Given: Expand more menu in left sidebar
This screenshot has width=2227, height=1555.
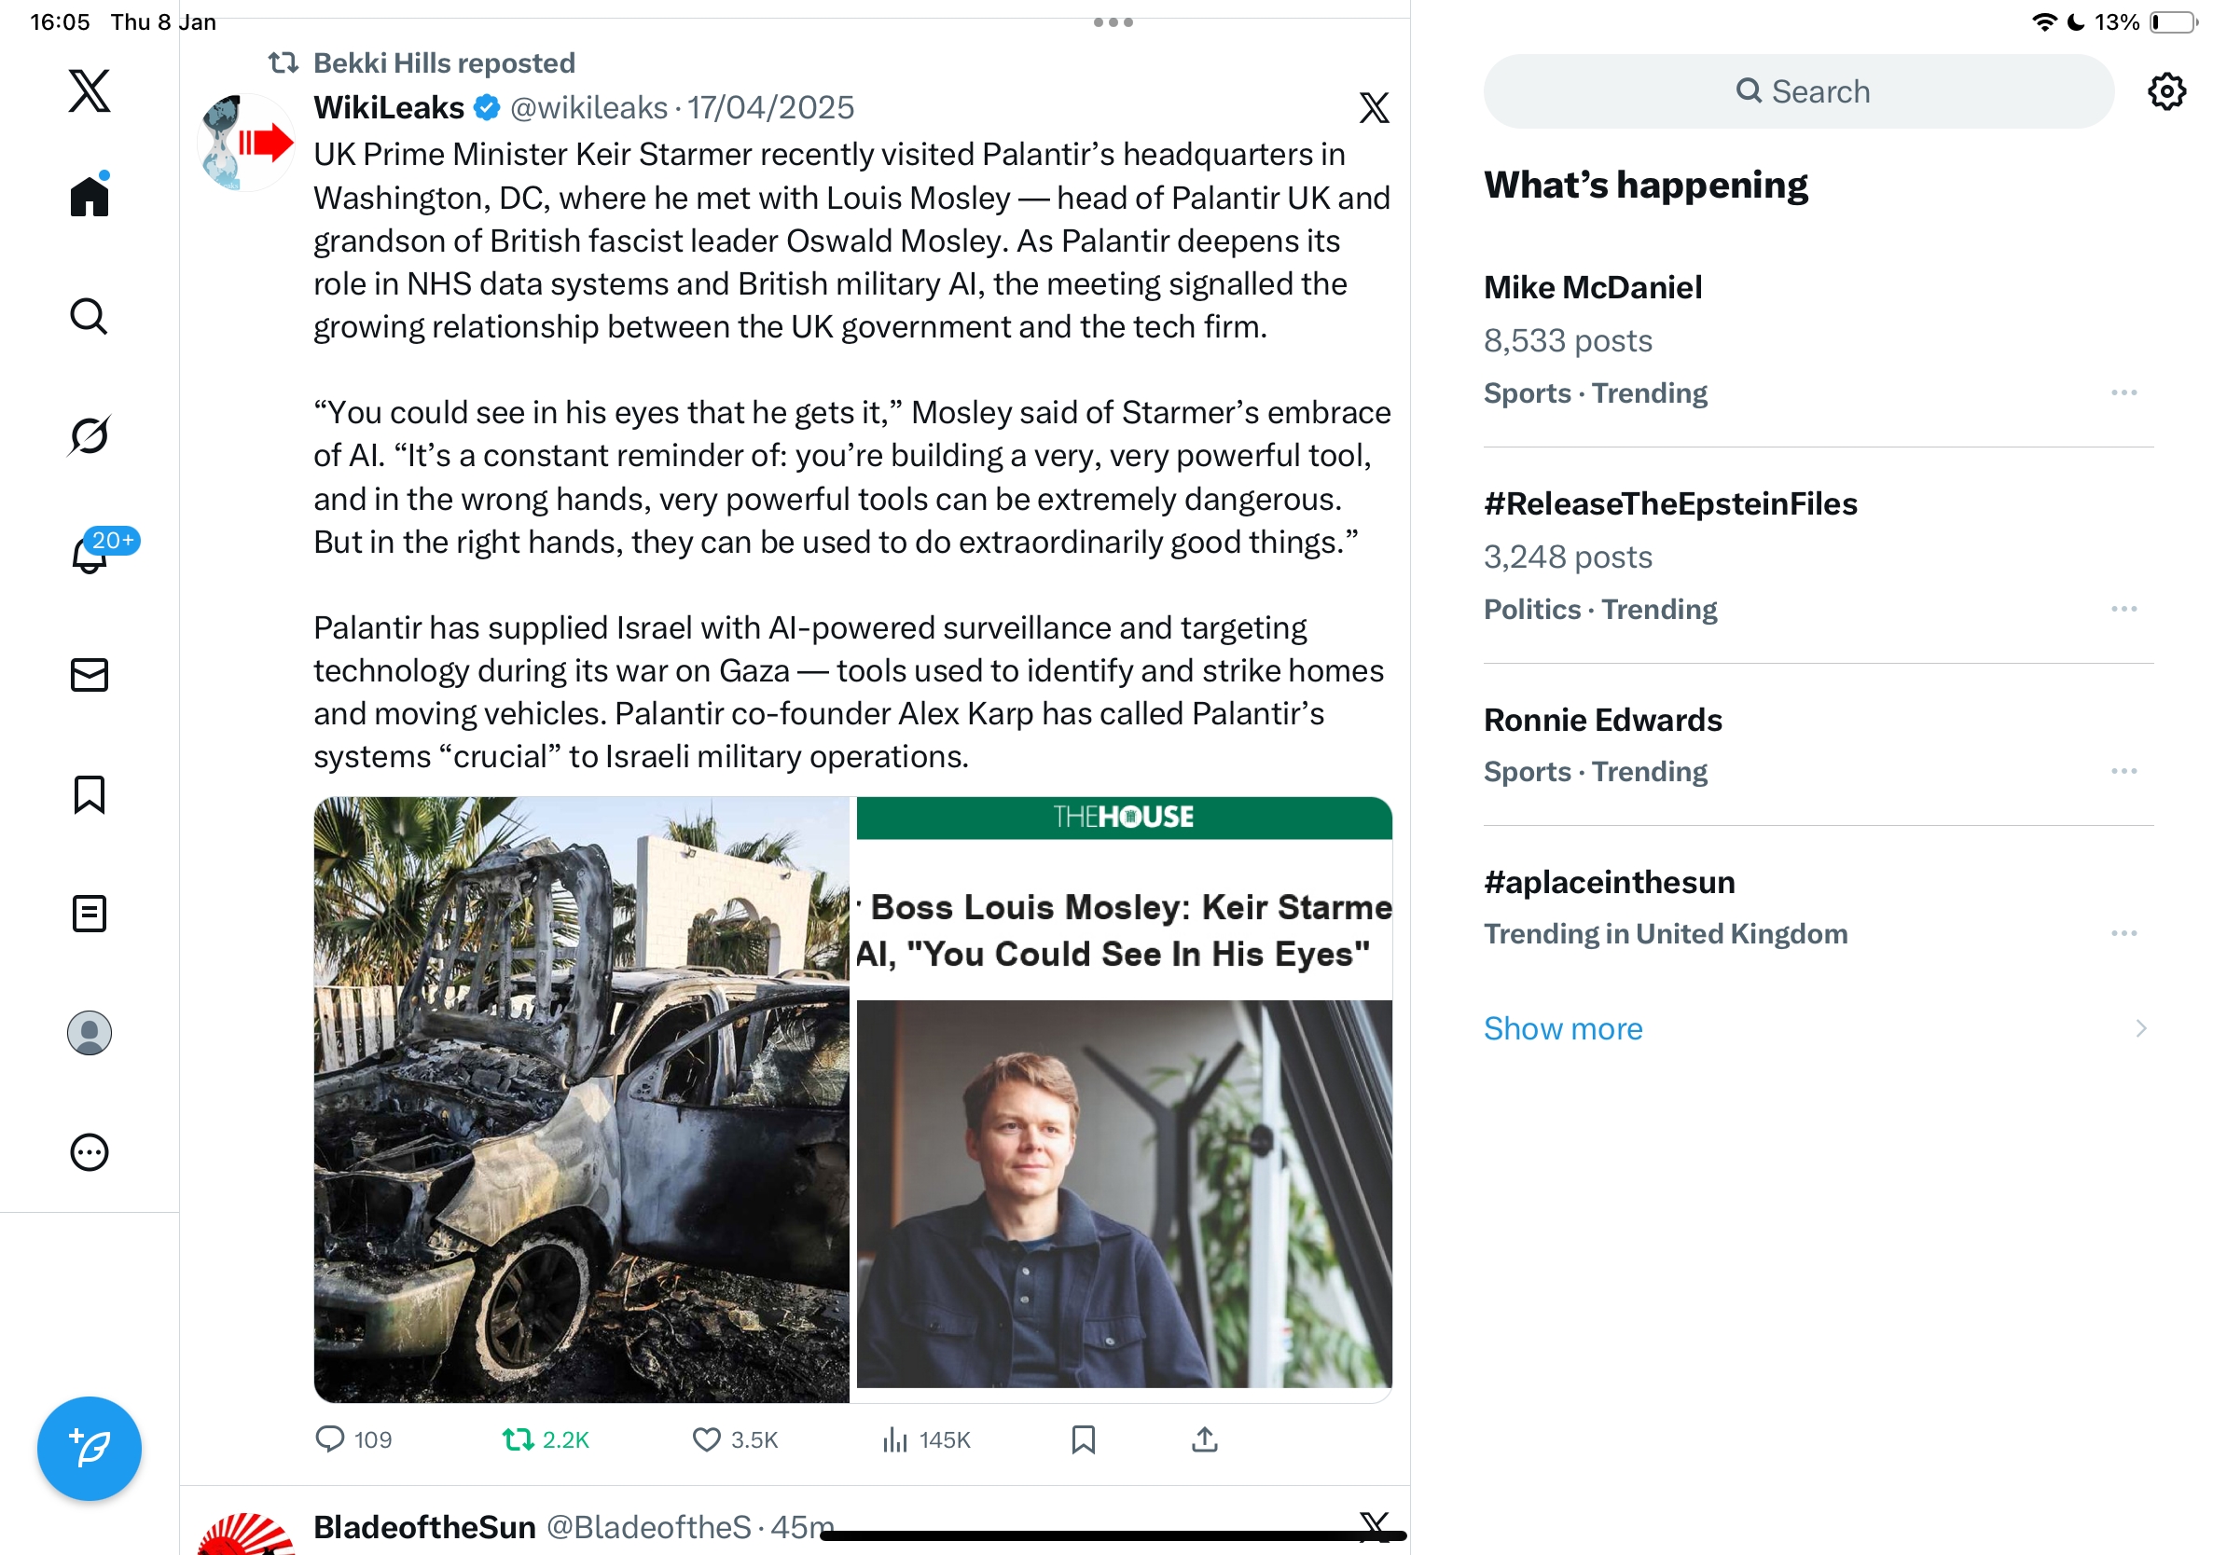Looking at the screenshot, I should (90, 1152).
